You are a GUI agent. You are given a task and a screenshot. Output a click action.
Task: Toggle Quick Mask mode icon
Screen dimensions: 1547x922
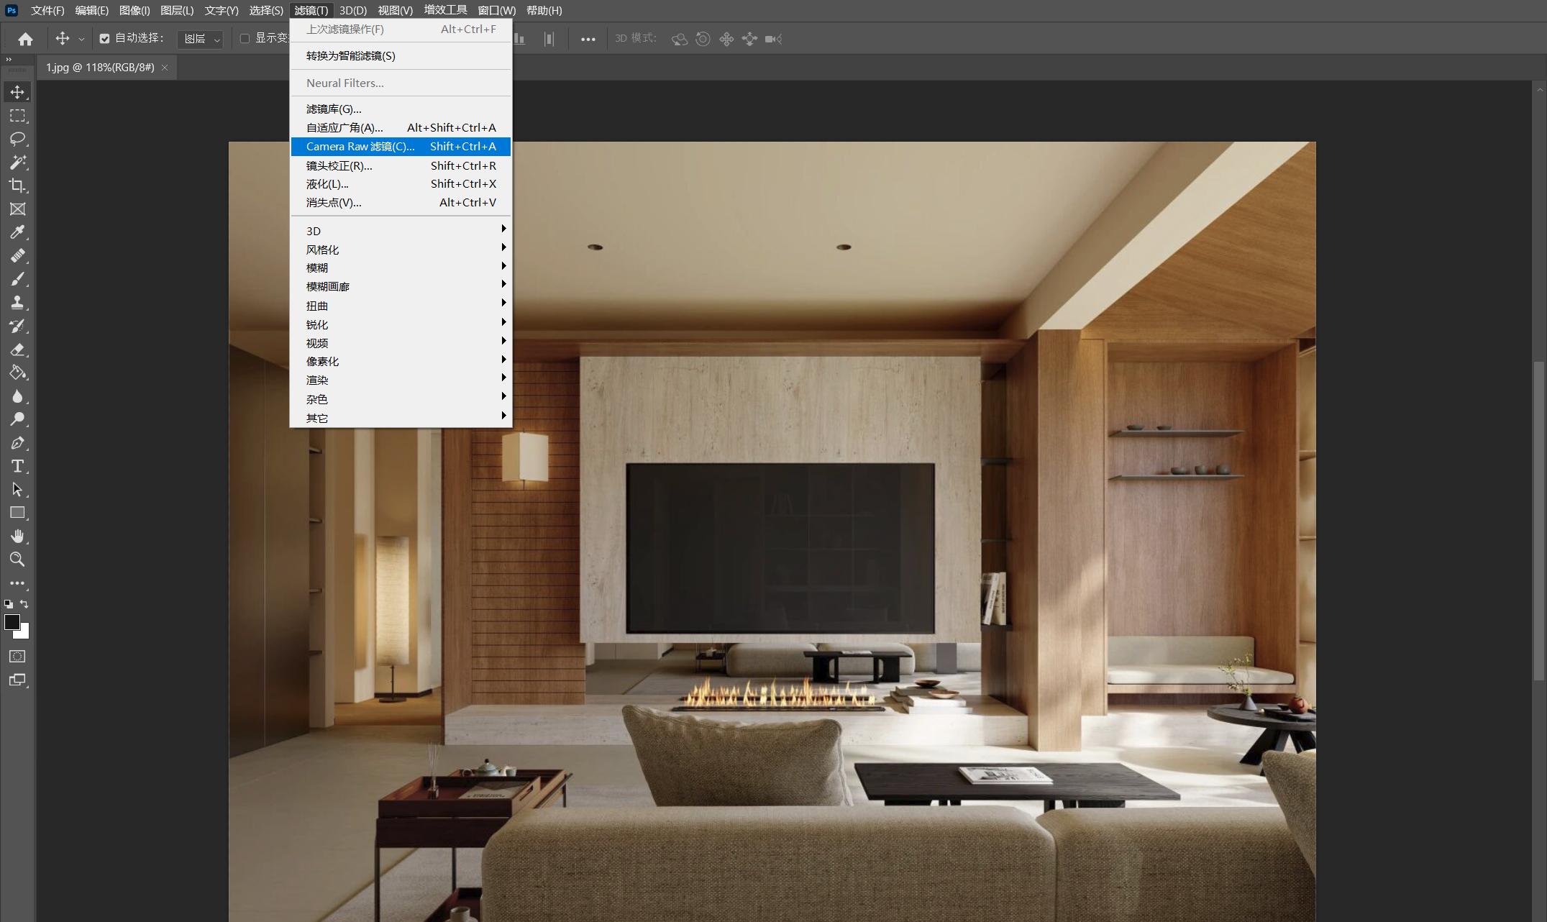[17, 656]
